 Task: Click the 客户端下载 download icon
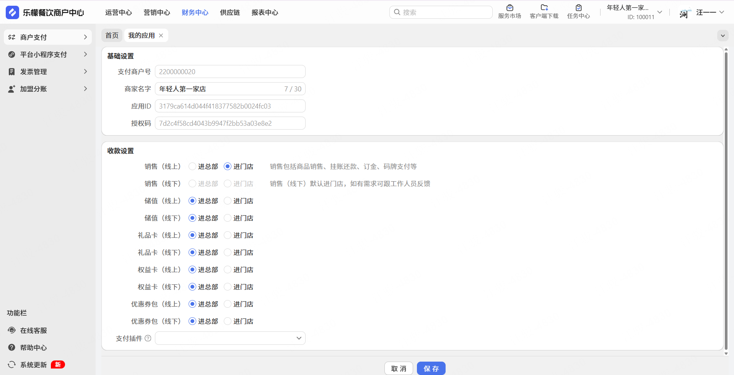(x=544, y=8)
